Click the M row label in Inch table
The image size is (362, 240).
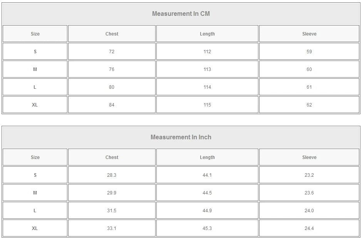coord(35,193)
